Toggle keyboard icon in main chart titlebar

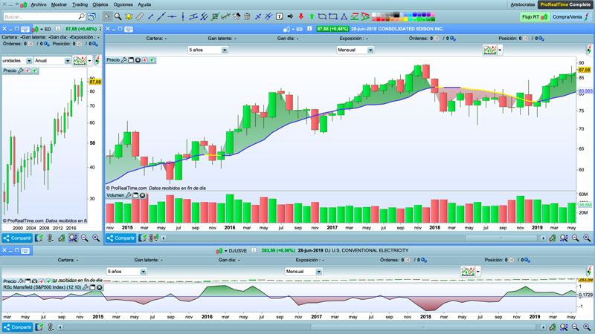click(x=129, y=29)
